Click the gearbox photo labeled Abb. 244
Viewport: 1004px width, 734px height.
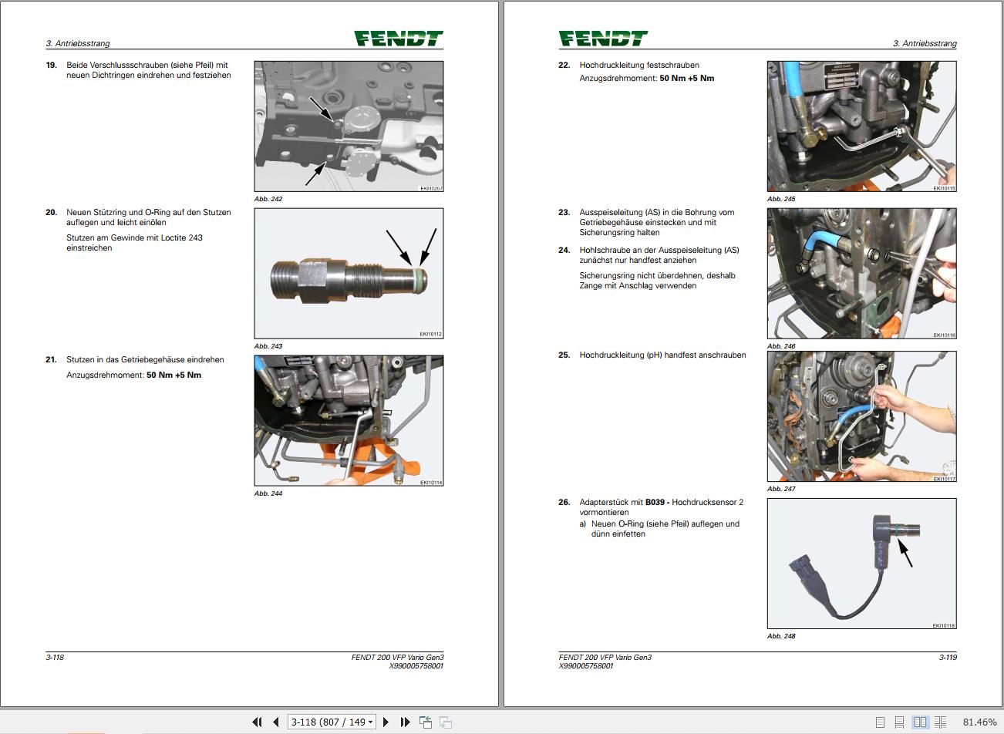click(348, 420)
